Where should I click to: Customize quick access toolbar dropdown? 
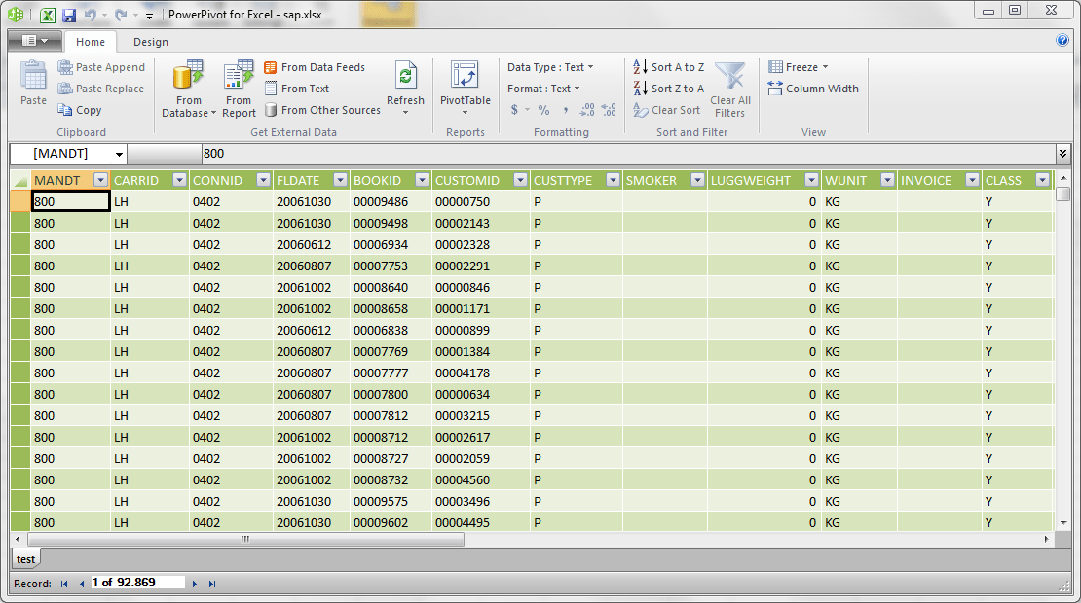click(x=149, y=16)
